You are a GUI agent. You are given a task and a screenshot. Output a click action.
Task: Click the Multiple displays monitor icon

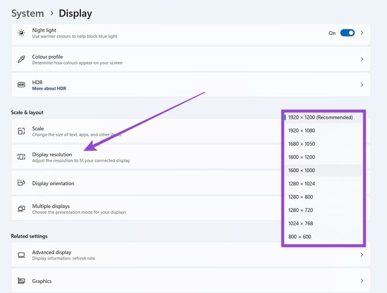click(21, 209)
